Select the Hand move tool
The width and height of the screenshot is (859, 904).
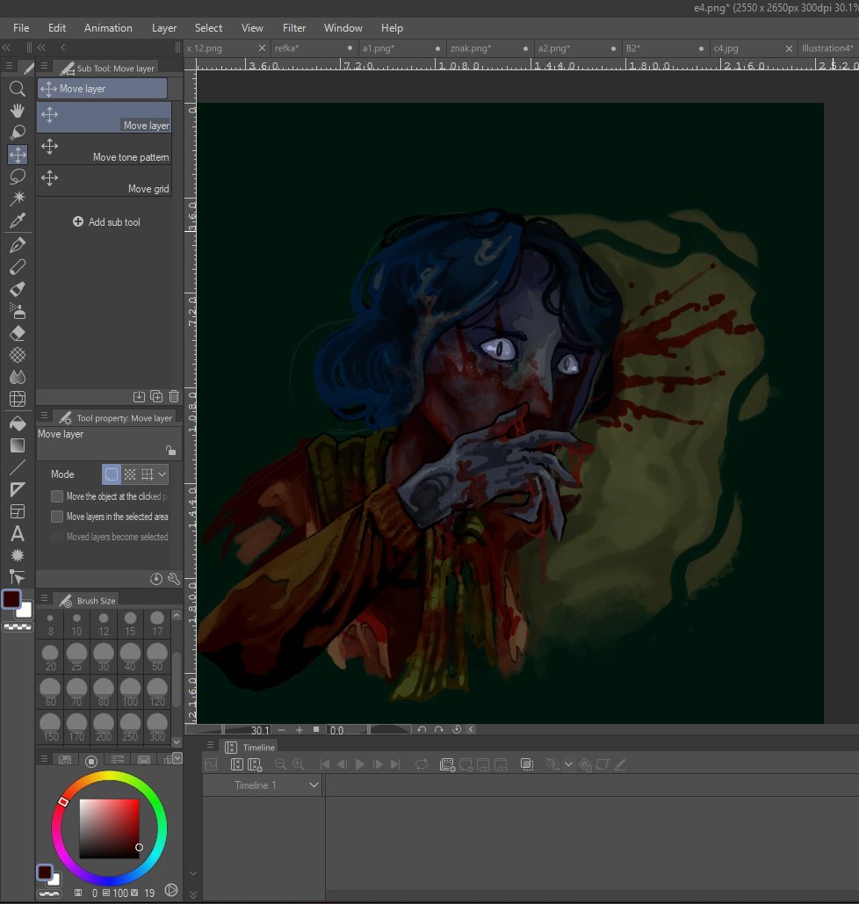18,110
